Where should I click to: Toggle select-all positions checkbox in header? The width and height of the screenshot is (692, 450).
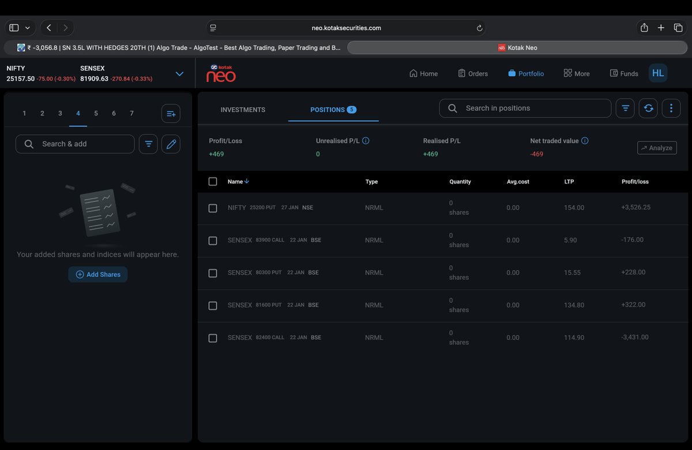pyautogui.click(x=213, y=181)
